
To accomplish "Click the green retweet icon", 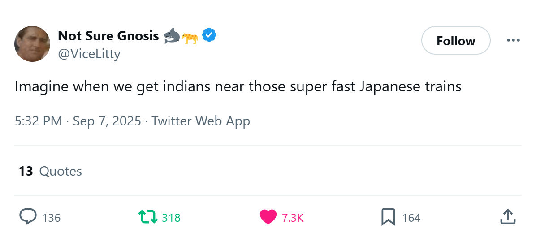I will pos(148,217).
